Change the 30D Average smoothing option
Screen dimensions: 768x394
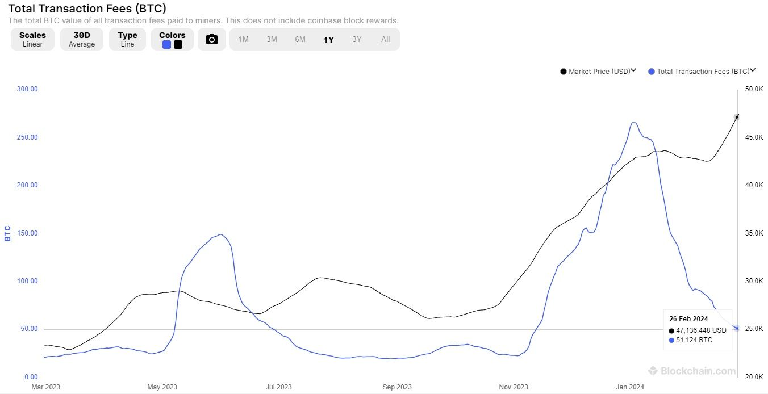pos(82,39)
